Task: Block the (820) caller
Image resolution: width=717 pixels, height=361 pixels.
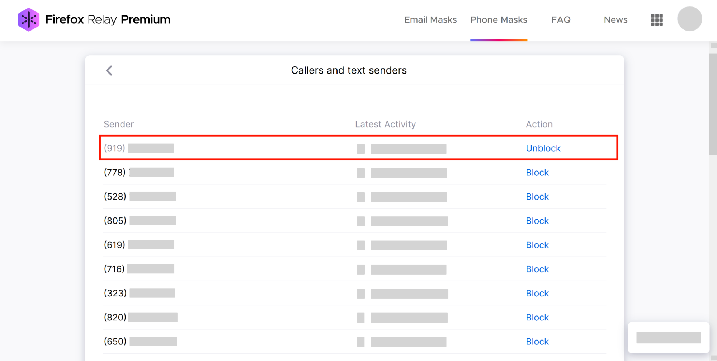Action: [x=537, y=317]
